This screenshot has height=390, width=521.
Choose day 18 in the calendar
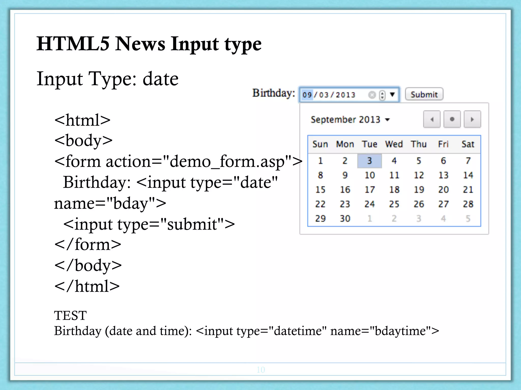coord(394,190)
